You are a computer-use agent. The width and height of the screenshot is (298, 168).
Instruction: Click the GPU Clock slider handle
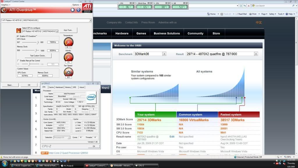tap(38, 42)
